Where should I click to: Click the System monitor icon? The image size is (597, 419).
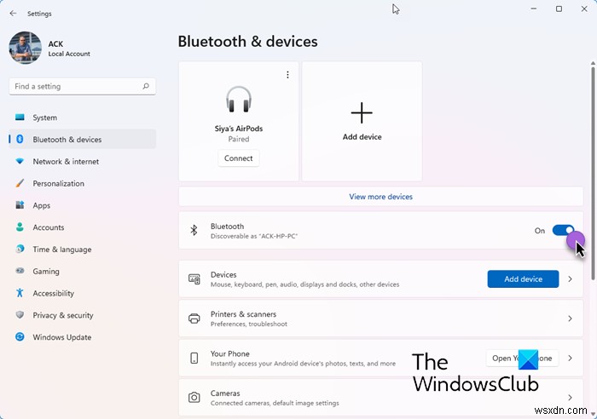click(x=20, y=118)
